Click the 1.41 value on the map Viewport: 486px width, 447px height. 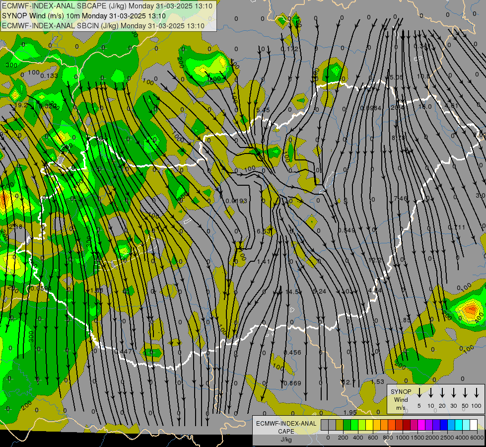click(x=264, y=262)
